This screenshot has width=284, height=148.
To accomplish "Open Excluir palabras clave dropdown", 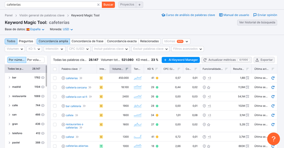I will coord(150,49).
